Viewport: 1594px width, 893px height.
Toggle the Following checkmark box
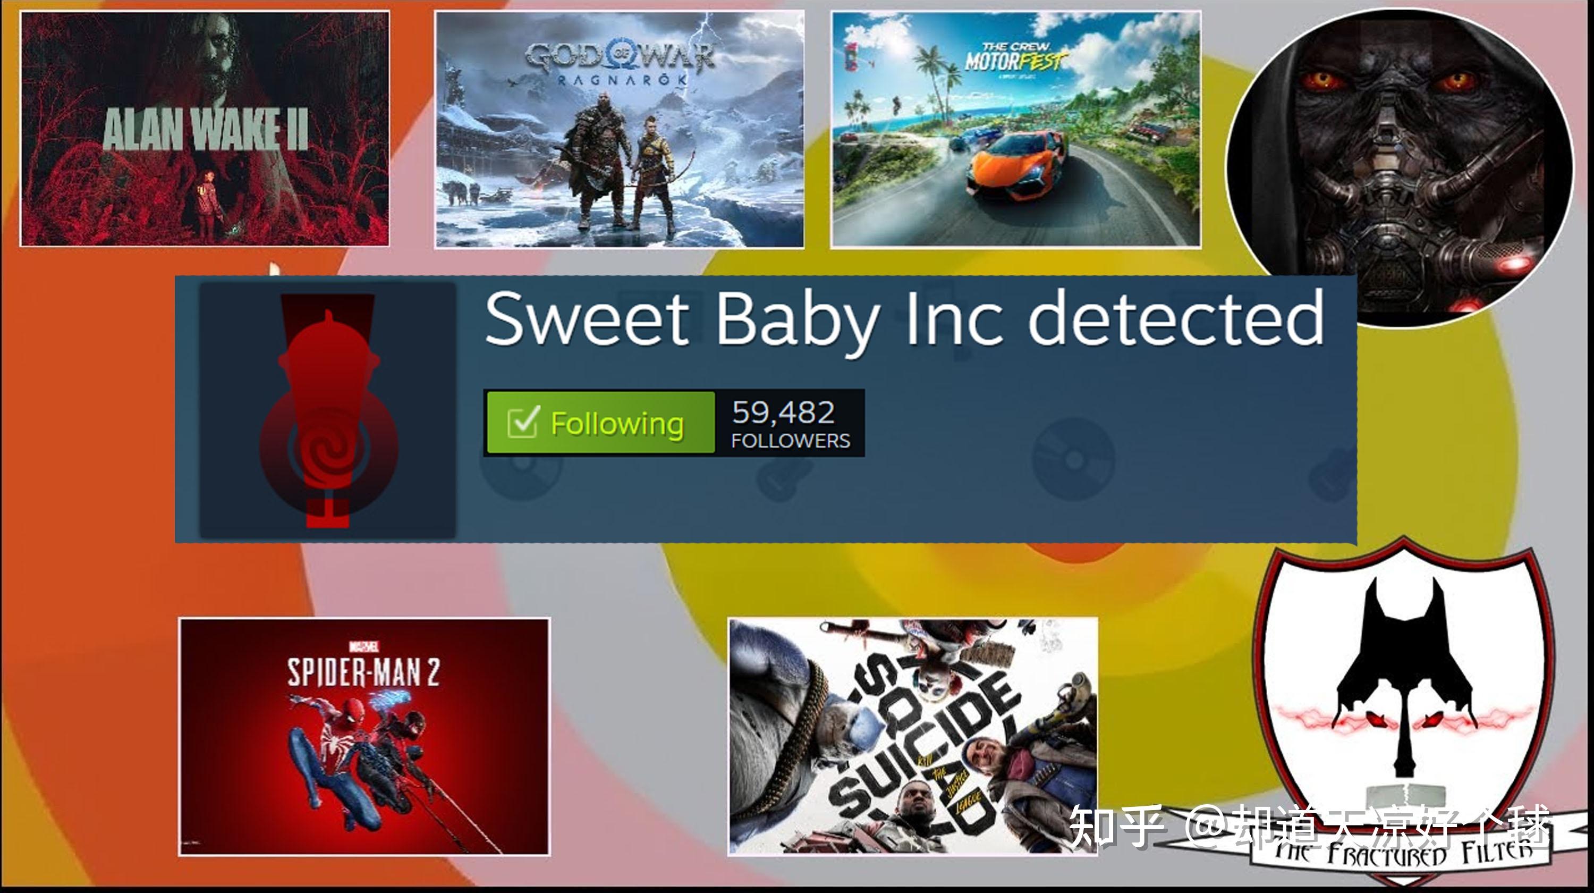[x=523, y=423]
